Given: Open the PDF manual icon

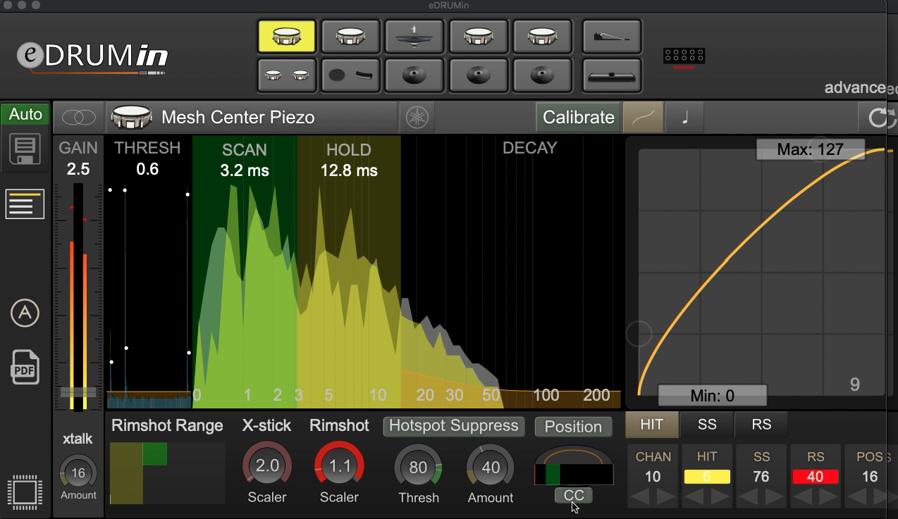Looking at the screenshot, I should point(25,366).
